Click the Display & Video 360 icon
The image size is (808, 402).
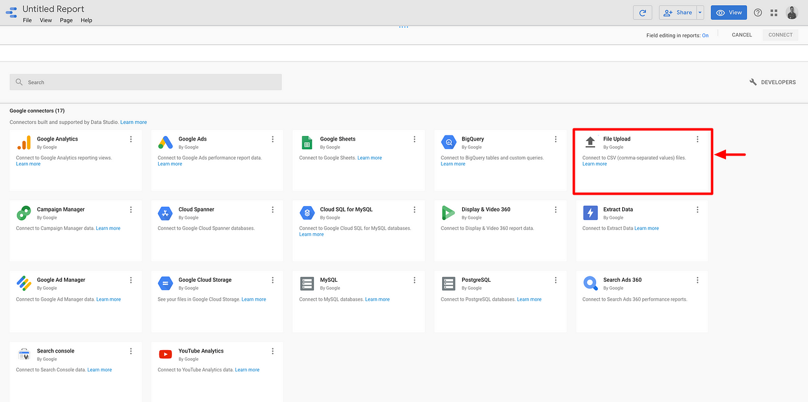448,213
